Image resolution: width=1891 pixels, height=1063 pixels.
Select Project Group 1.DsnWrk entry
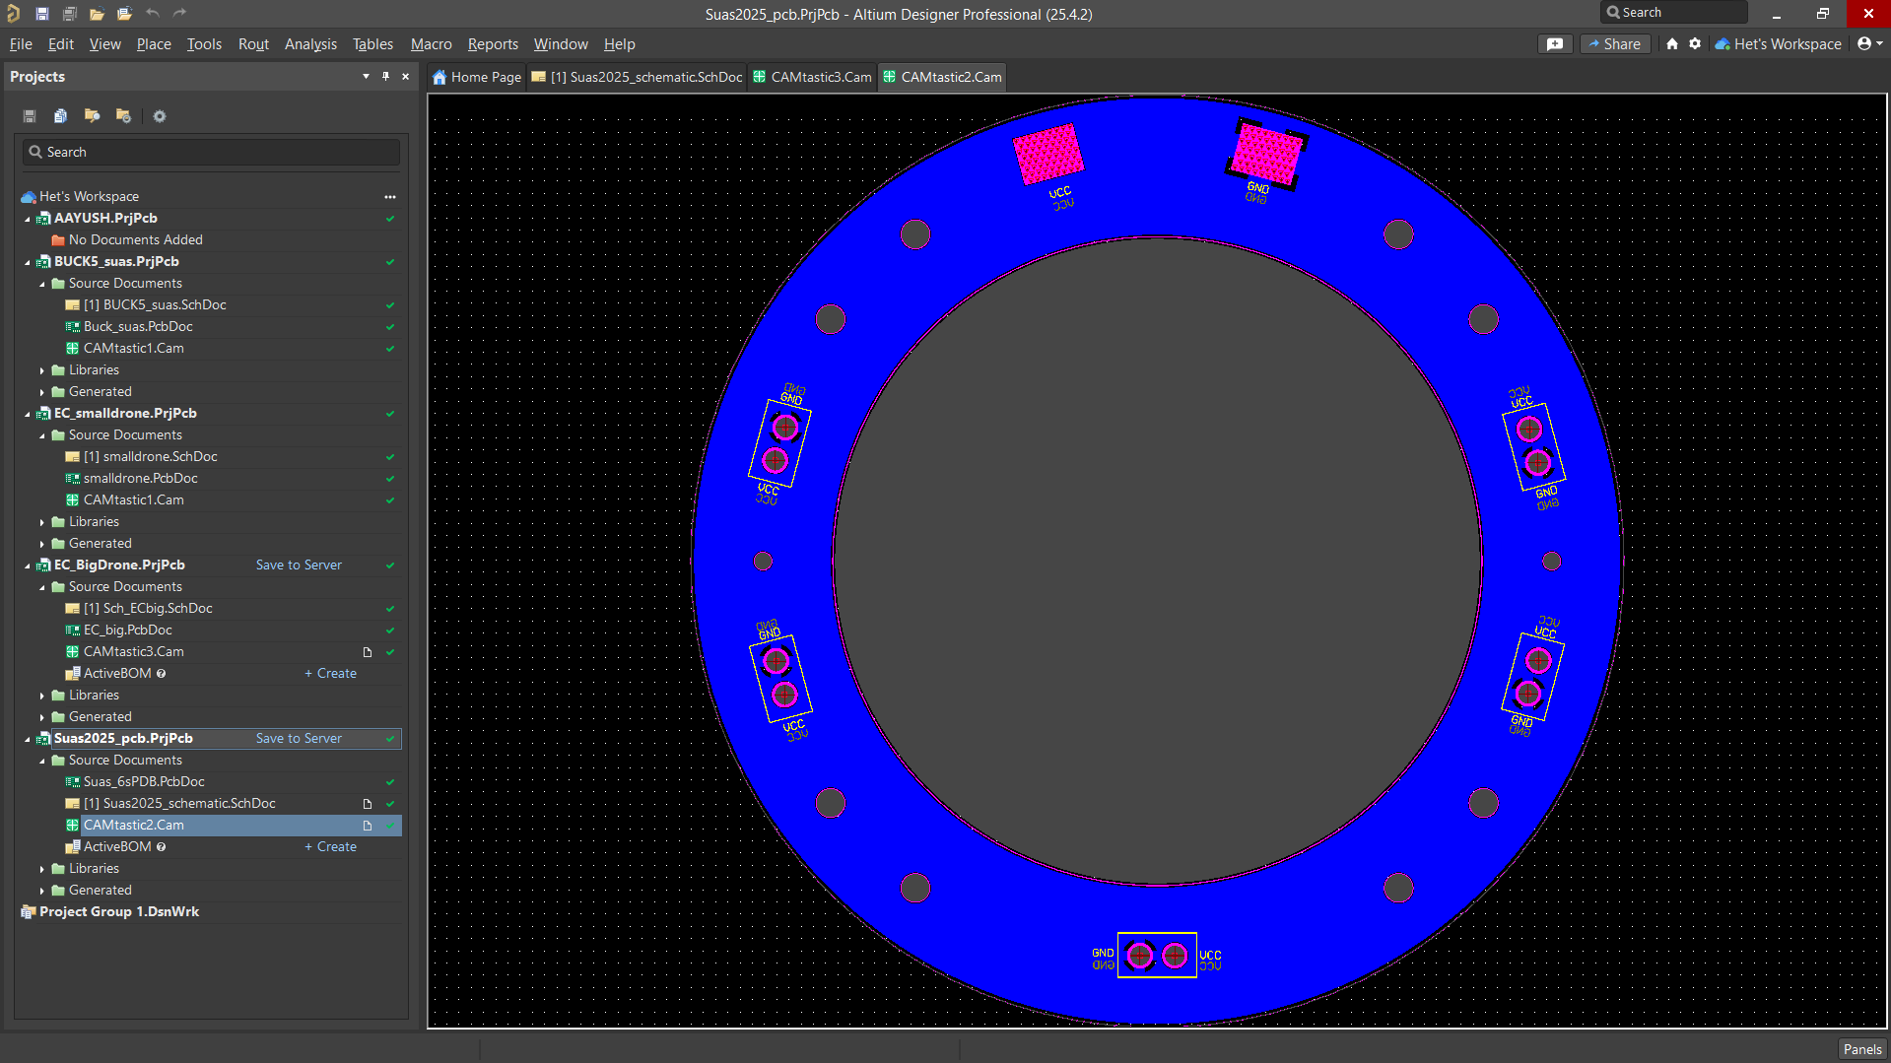click(x=119, y=911)
